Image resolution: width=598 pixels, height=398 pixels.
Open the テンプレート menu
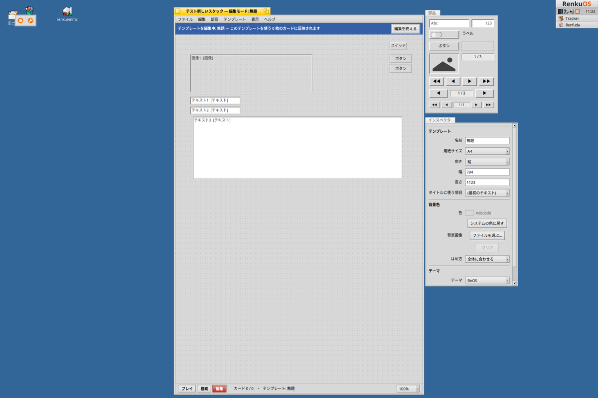pos(235,19)
